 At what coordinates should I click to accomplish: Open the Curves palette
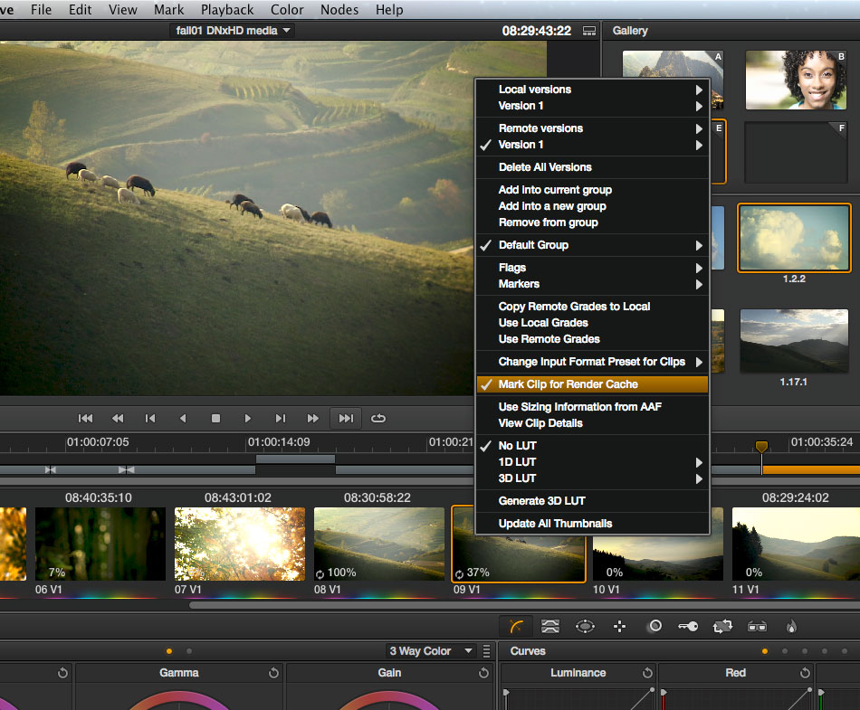(512, 626)
